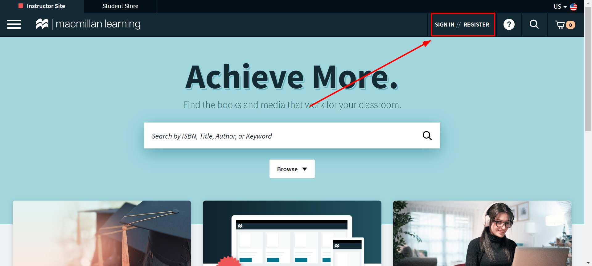Viewport: 592px width, 266px height.
Task: Open the hamburger navigation menu
Action: 14,24
